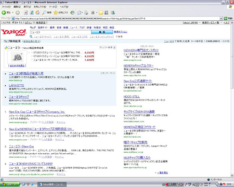The height and width of the screenshot is (187, 234).
Task: Switch to the 画像 search tab
Action: pyautogui.click(x=52, y=28)
